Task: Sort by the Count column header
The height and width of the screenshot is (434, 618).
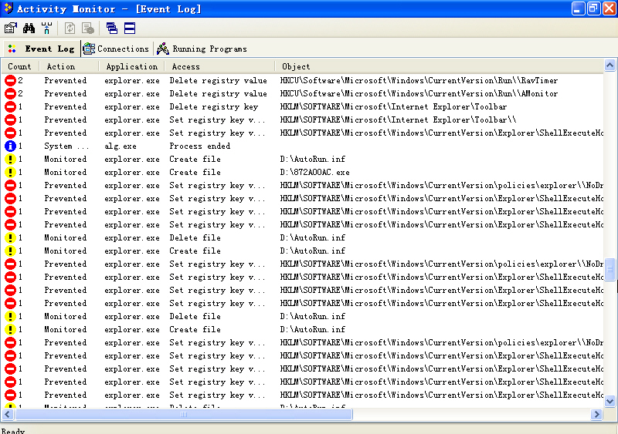Action: 20,66
